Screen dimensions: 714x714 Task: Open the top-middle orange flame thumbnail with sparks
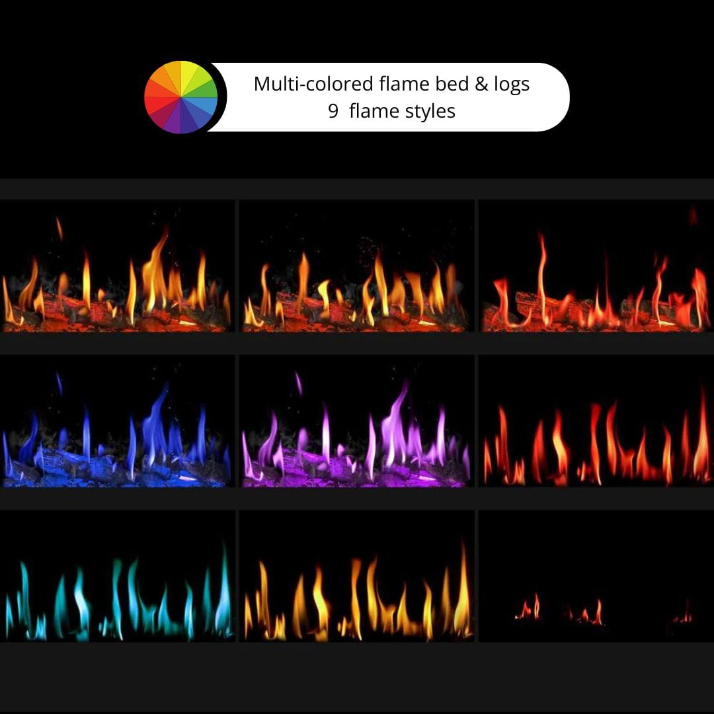[356, 266]
